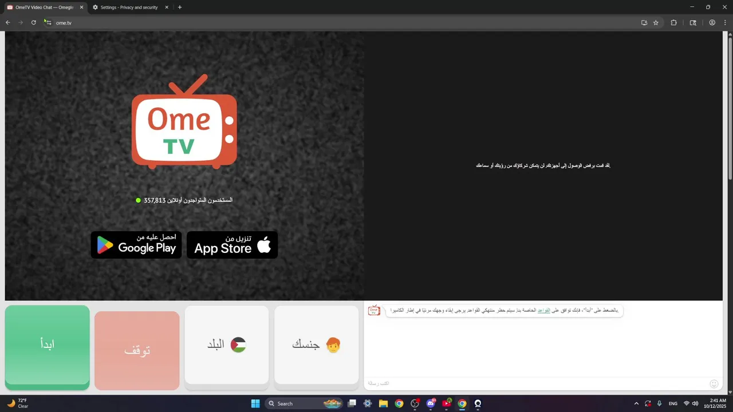Open the red YouTube-style taskbar app

pos(447,403)
